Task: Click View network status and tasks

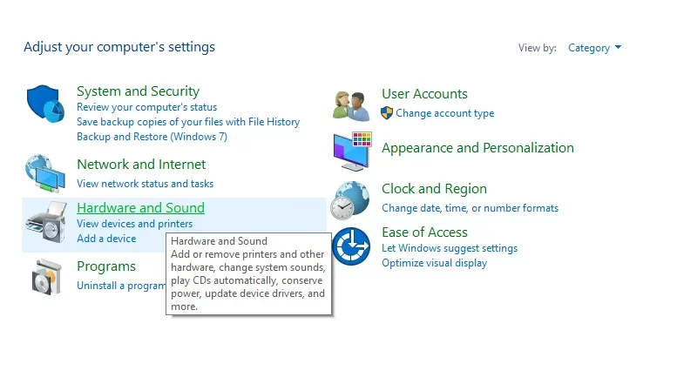Action: pos(145,184)
